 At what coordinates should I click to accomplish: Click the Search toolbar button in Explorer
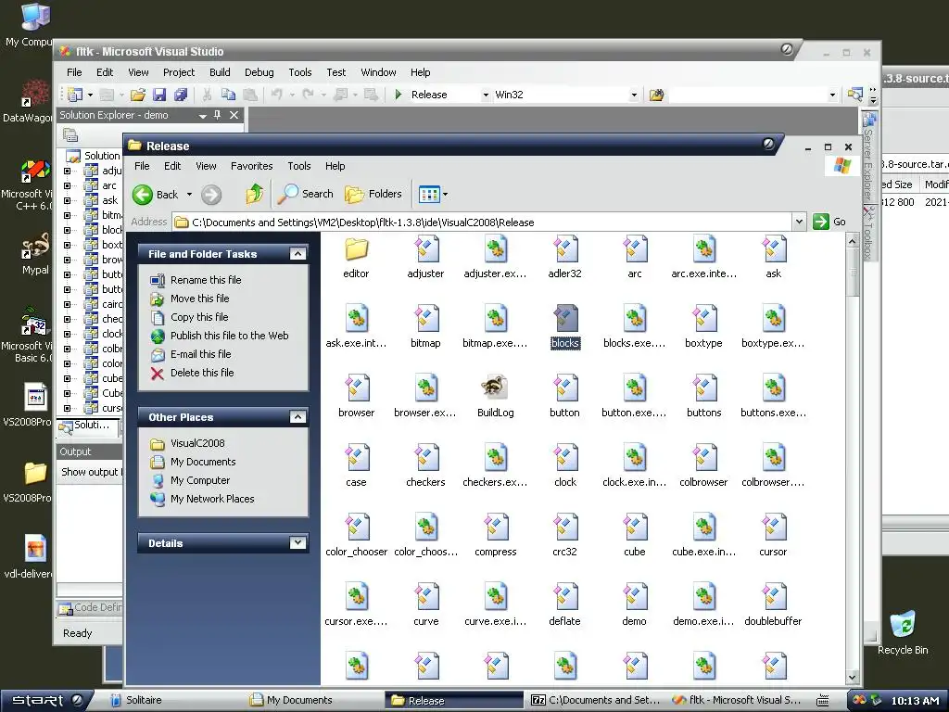coord(306,195)
